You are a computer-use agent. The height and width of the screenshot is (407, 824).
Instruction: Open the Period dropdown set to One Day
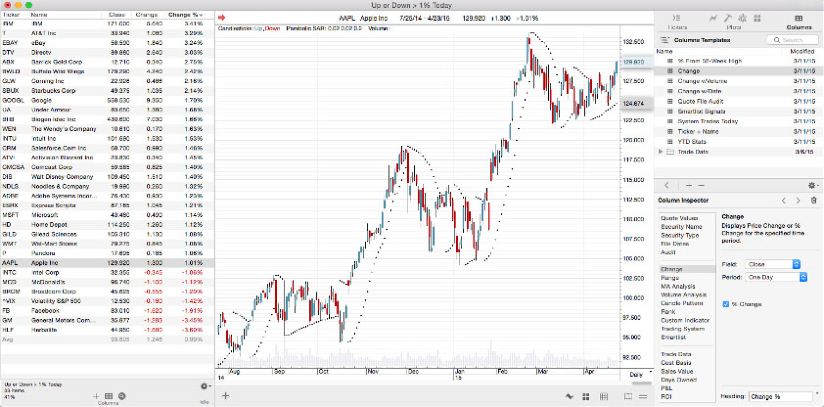776,277
